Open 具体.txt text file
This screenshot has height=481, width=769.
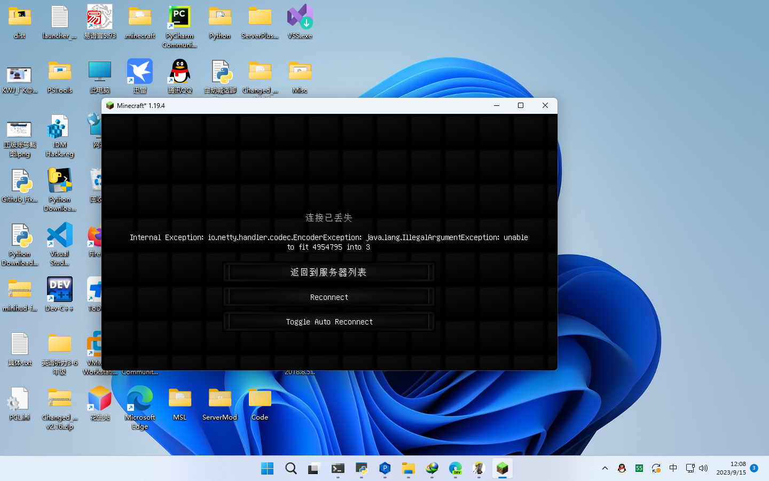point(20,349)
